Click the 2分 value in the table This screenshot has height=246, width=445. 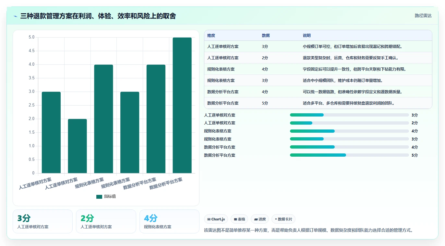coord(265,58)
